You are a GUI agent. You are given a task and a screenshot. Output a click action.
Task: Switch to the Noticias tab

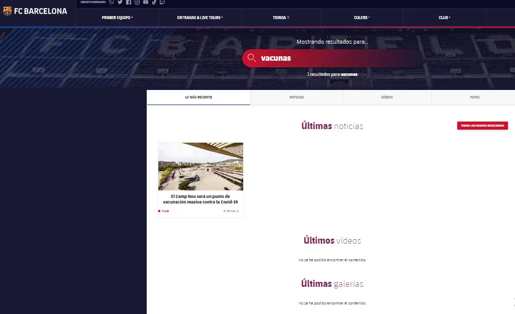[x=296, y=97]
